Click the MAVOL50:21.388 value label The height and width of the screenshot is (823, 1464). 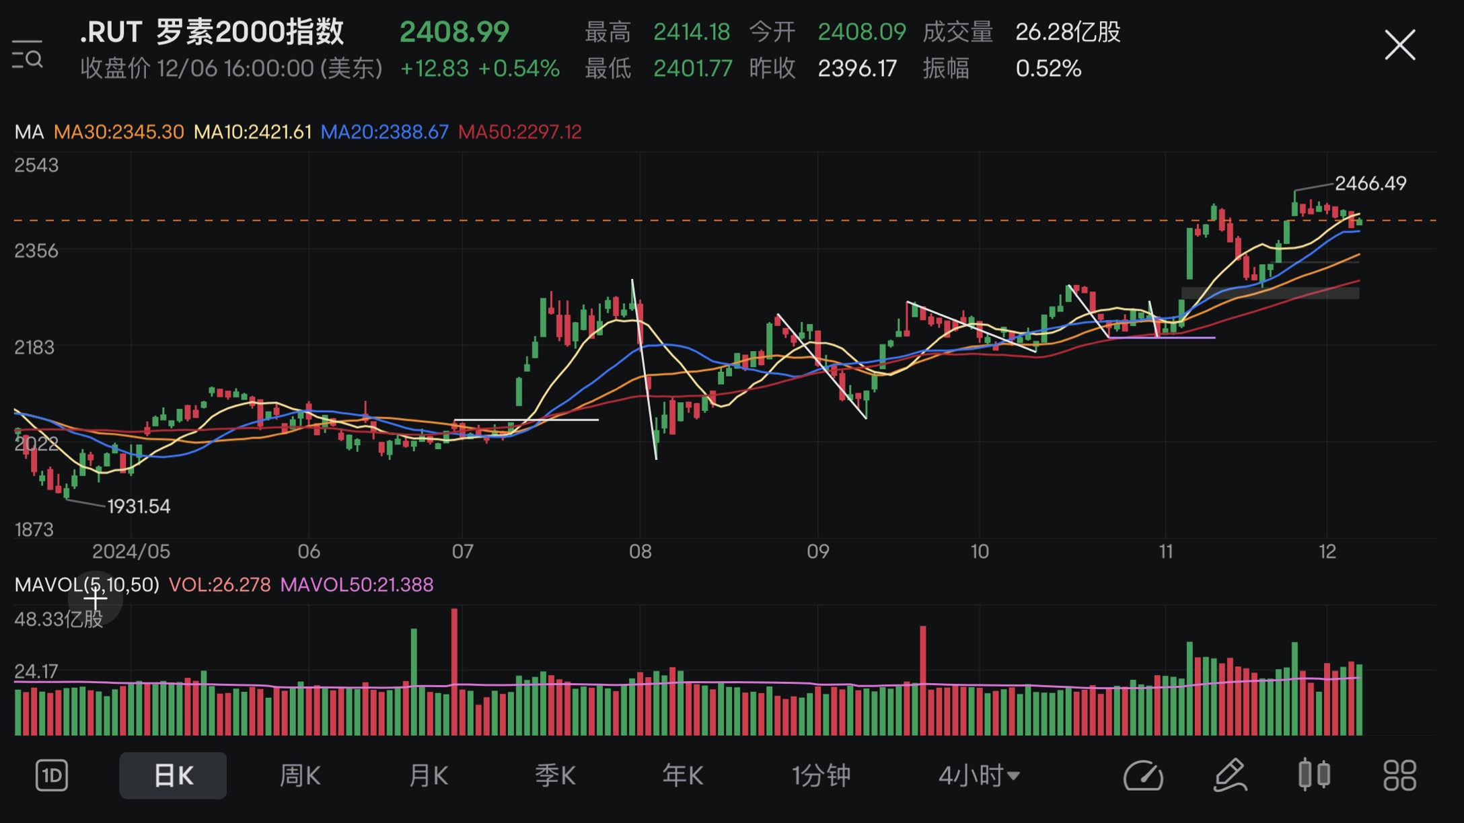pos(357,584)
